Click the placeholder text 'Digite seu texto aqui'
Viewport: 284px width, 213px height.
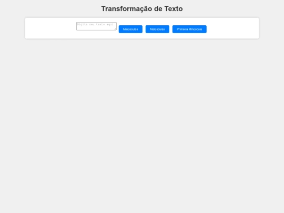95,24
